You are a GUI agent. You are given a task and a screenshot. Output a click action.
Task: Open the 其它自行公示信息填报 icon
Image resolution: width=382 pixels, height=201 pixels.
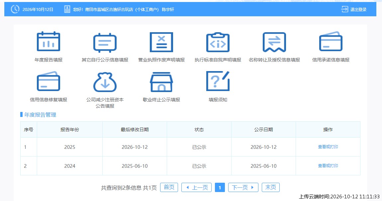click(x=105, y=43)
